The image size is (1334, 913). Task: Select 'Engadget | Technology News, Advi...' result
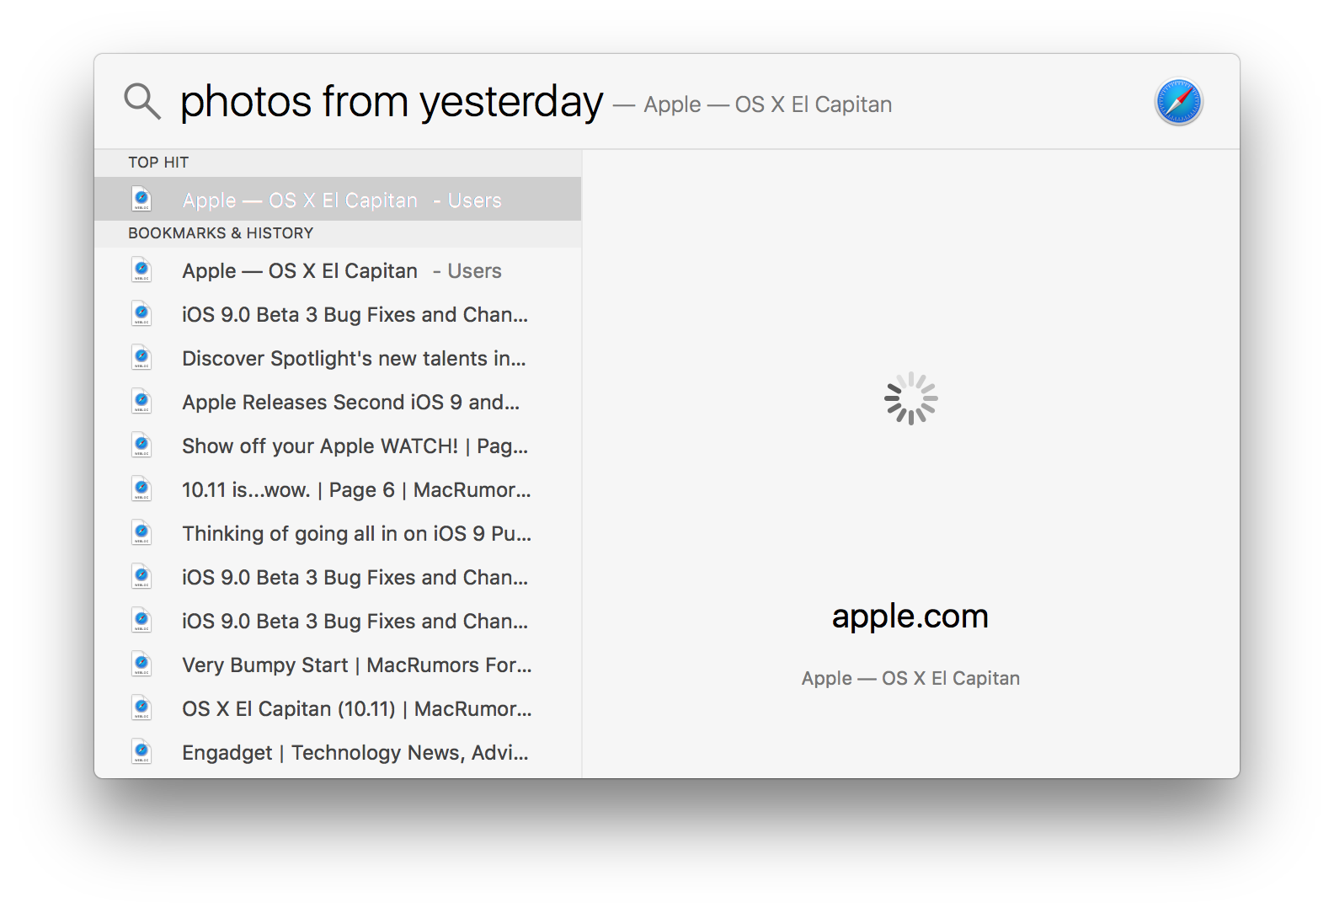[x=338, y=752]
